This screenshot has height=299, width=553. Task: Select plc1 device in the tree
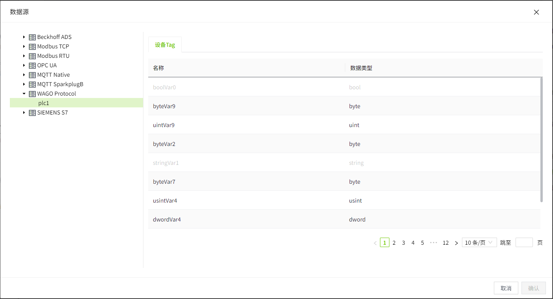[44, 103]
